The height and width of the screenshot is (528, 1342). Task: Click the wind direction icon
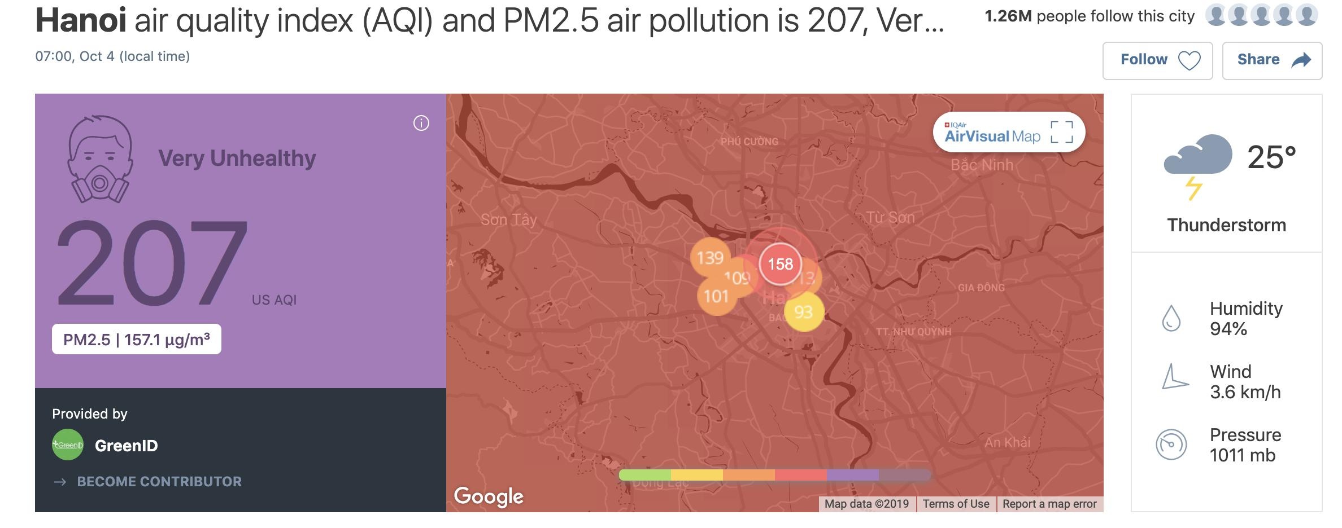(1174, 377)
